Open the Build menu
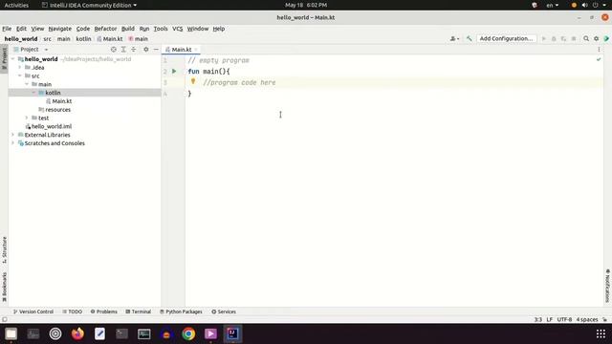This screenshot has height=344, width=612. pyautogui.click(x=128, y=29)
